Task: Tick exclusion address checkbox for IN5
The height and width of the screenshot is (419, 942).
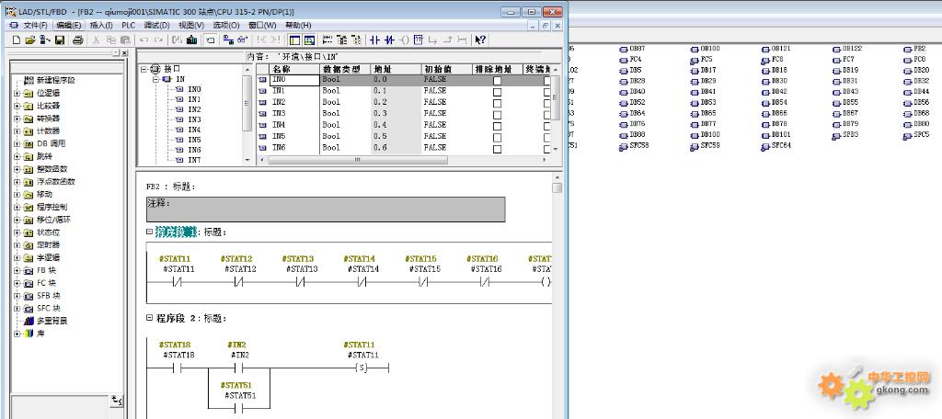Action: pos(497,138)
